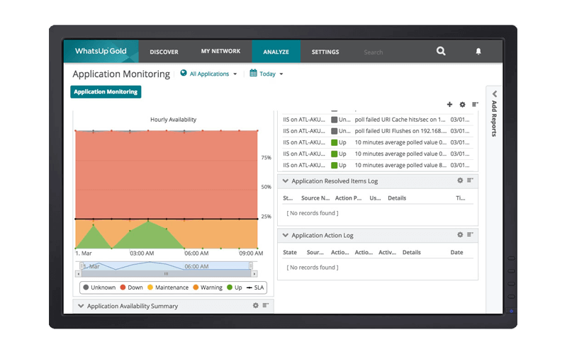Toggle the Up legend series
The width and height of the screenshot is (567, 354).
[235, 287]
